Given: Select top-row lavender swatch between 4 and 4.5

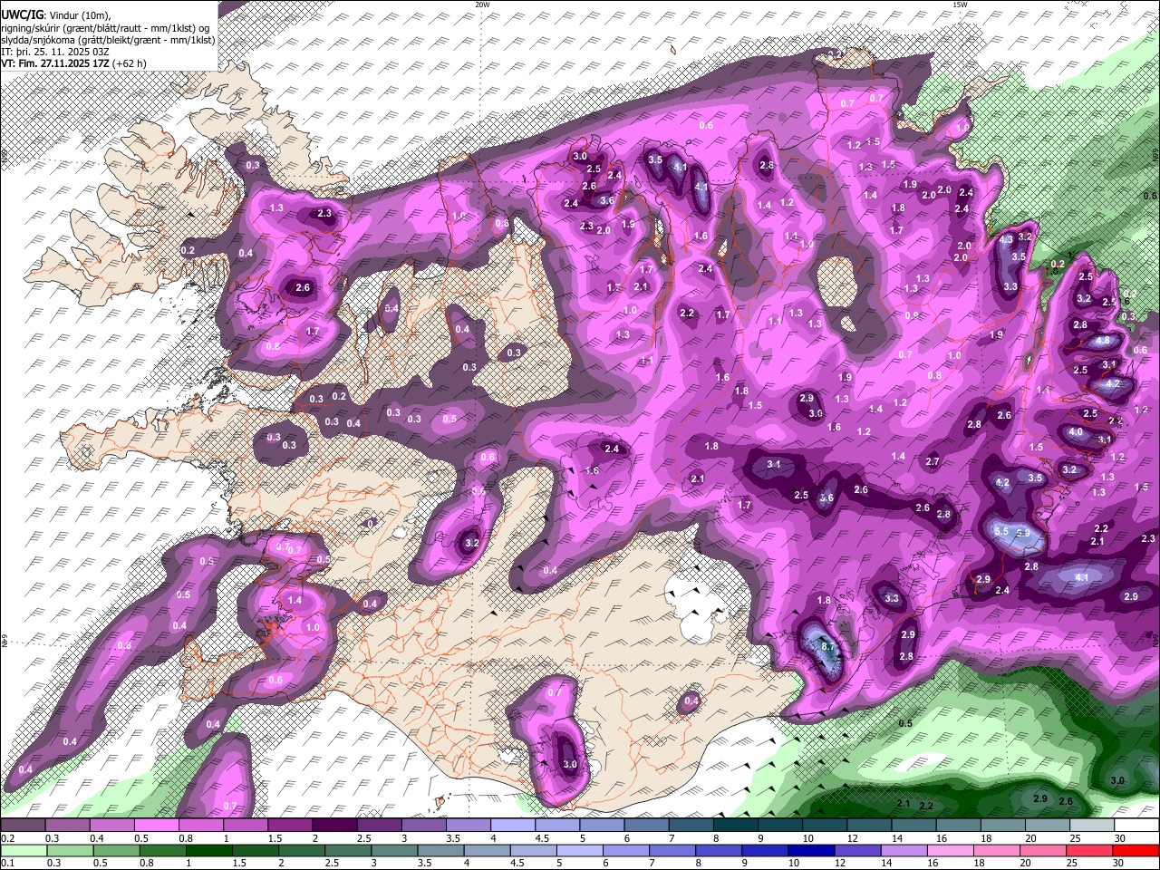Looking at the screenshot, I should coord(513,826).
